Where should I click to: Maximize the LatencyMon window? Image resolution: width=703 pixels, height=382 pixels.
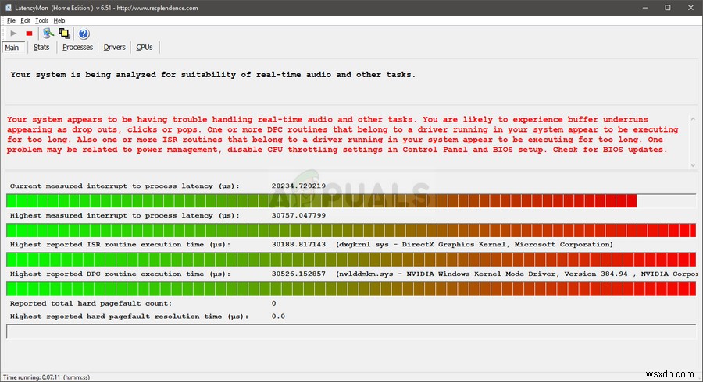click(668, 8)
